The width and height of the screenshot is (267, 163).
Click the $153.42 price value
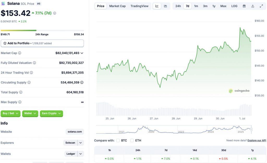pos(15,13)
